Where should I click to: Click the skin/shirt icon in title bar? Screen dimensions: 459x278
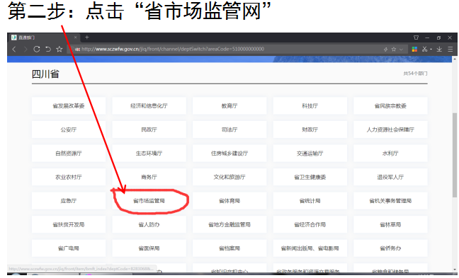[x=416, y=37]
